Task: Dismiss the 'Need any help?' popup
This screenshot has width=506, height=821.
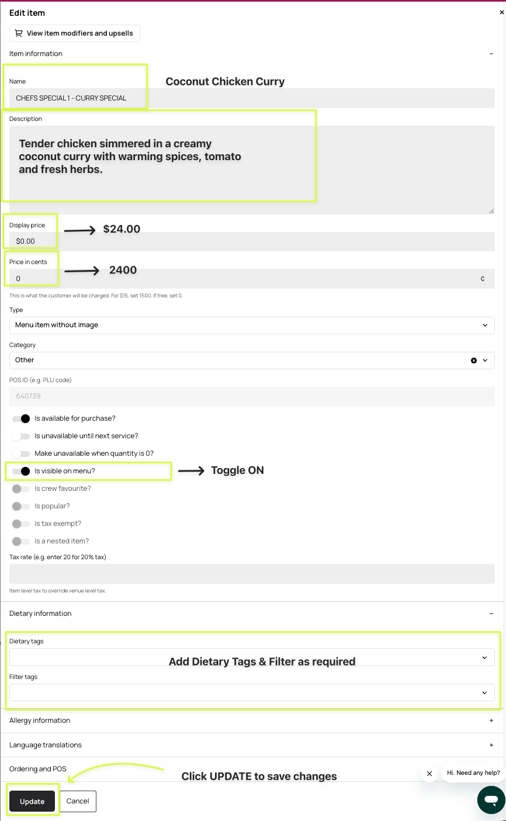Action: click(x=429, y=773)
